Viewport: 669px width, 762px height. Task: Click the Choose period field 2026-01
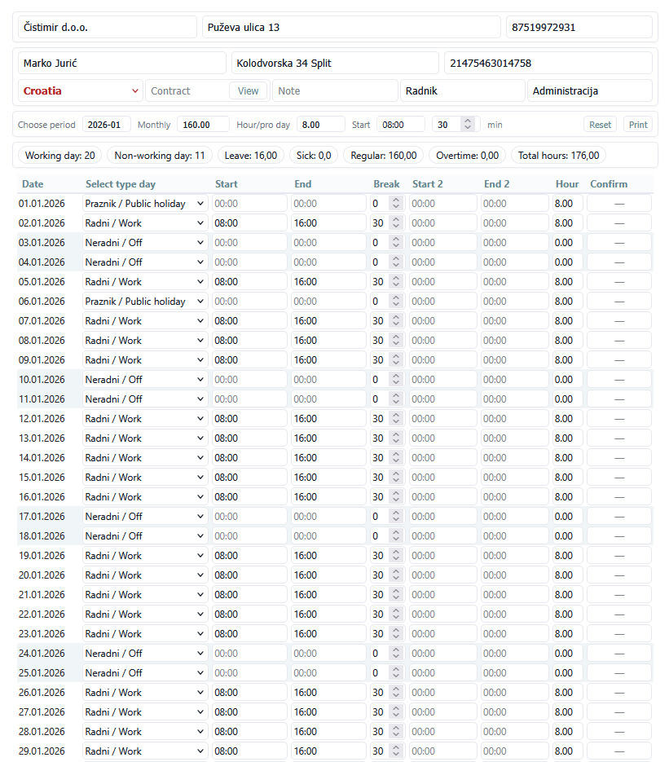(107, 125)
